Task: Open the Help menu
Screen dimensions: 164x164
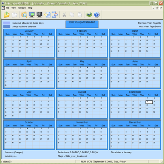Action: [30, 8]
